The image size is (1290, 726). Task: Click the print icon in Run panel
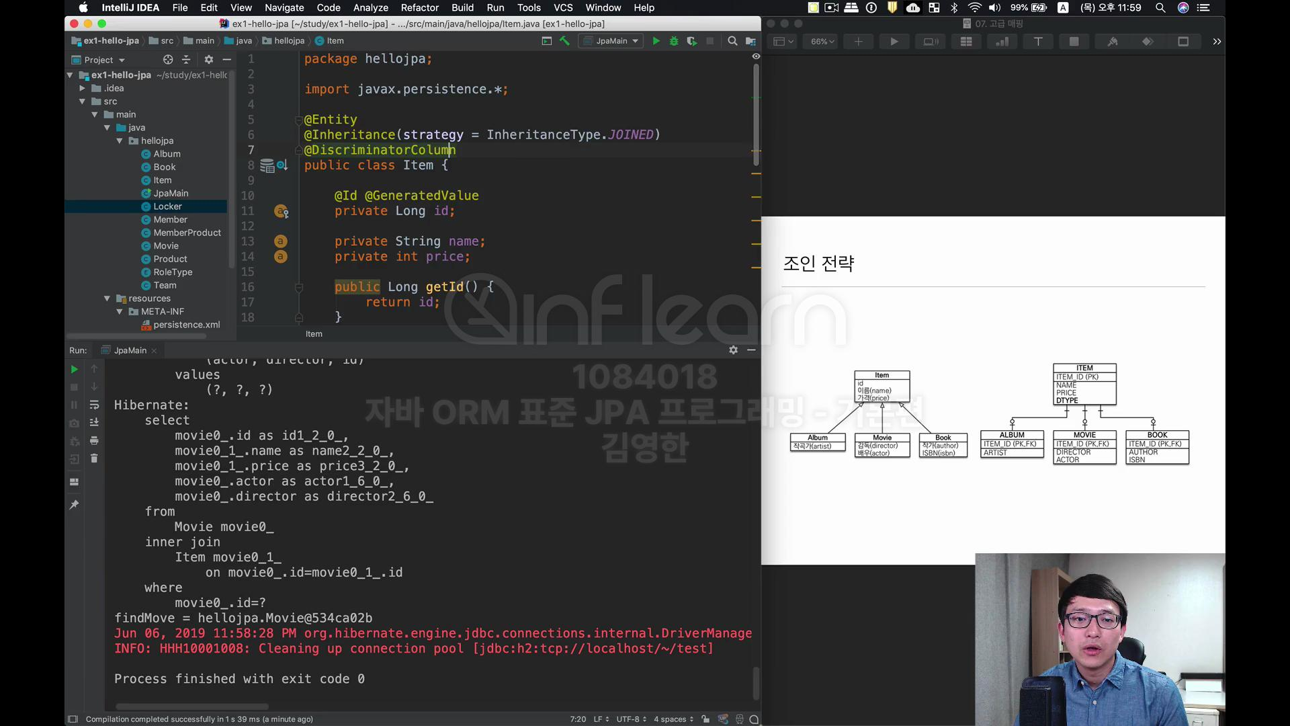pos(94,441)
